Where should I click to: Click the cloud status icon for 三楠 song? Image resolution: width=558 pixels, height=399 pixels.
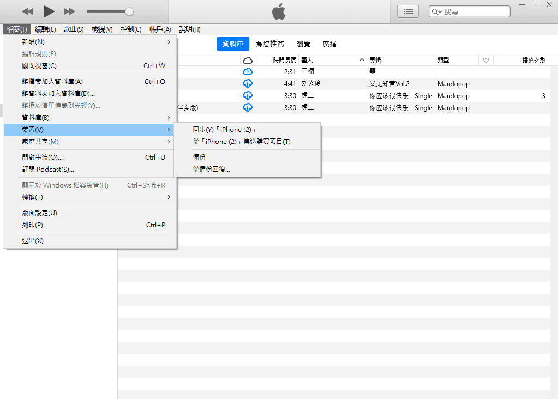pos(248,72)
